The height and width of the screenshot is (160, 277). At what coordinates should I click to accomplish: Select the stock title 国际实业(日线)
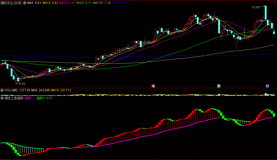point(11,3)
